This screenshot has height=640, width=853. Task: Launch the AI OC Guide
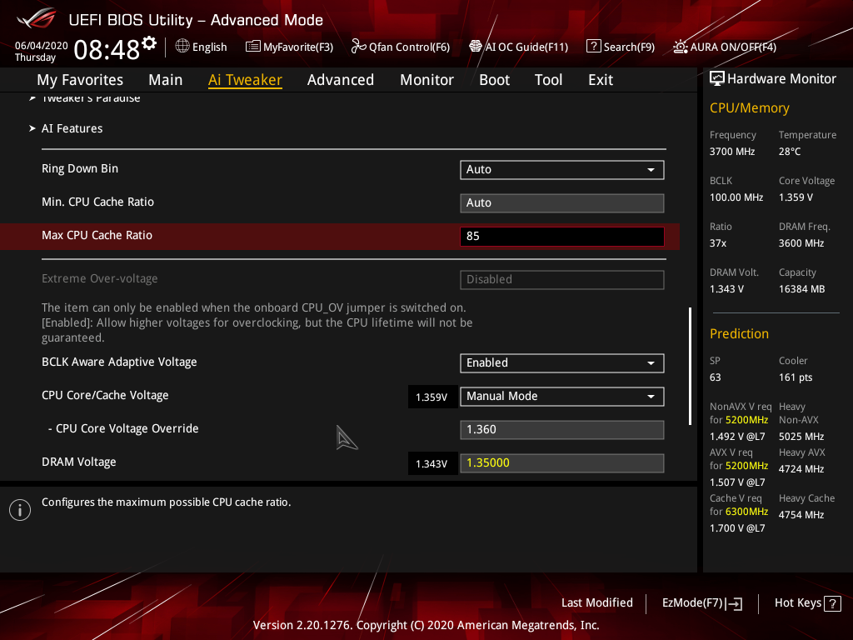[x=518, y=47]
